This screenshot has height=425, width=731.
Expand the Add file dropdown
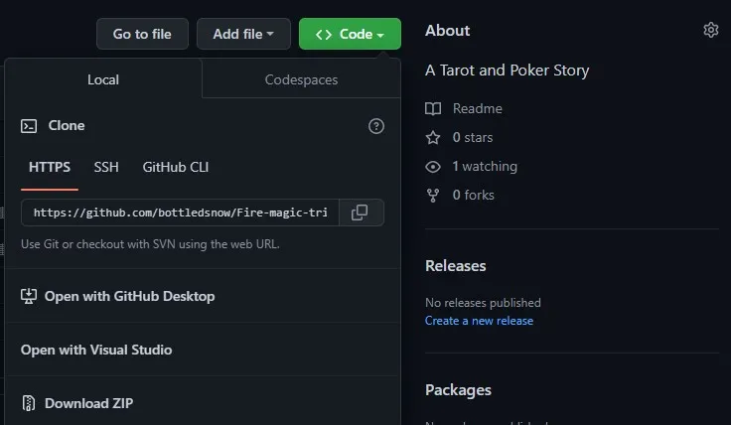(x=243, y=34)
